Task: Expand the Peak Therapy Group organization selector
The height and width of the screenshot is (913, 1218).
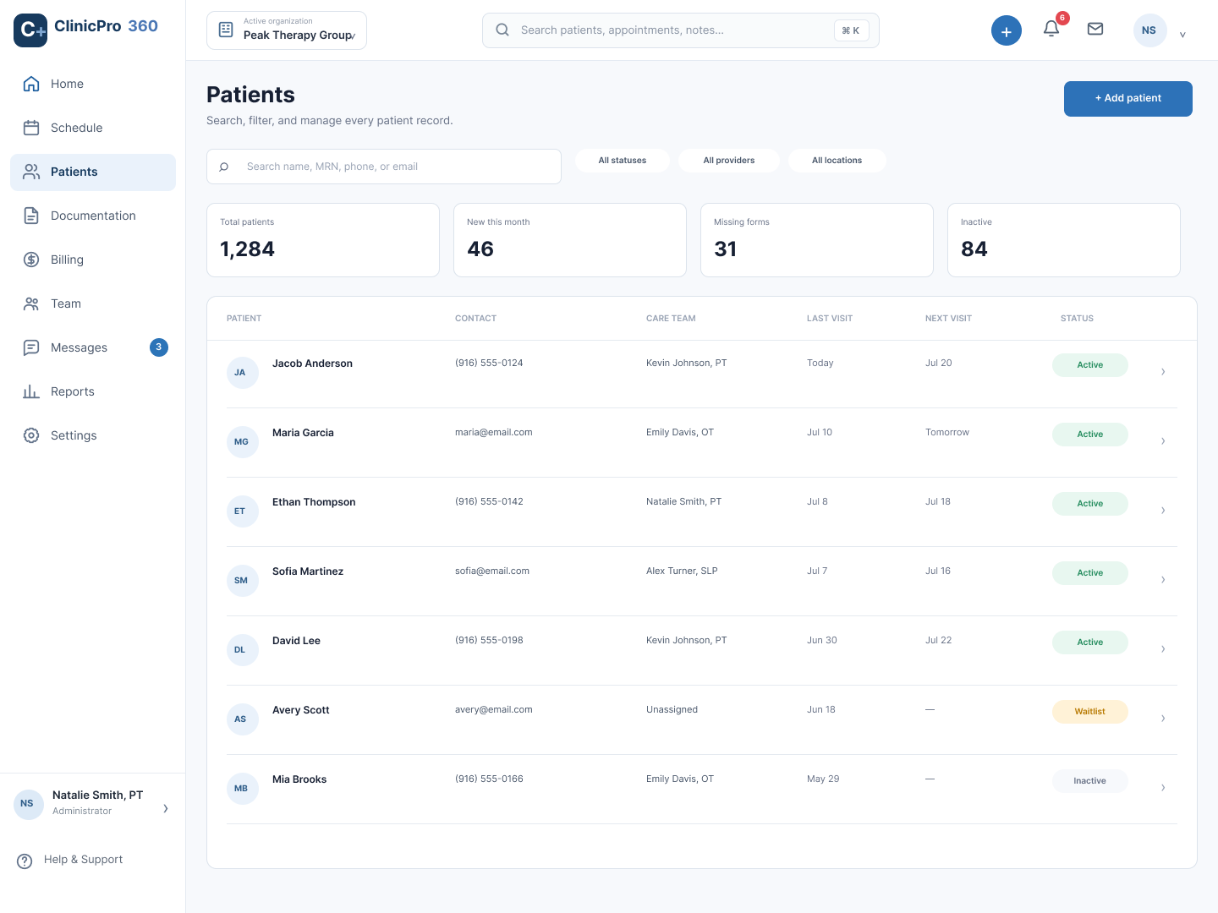Action: [x=287, y=30]
